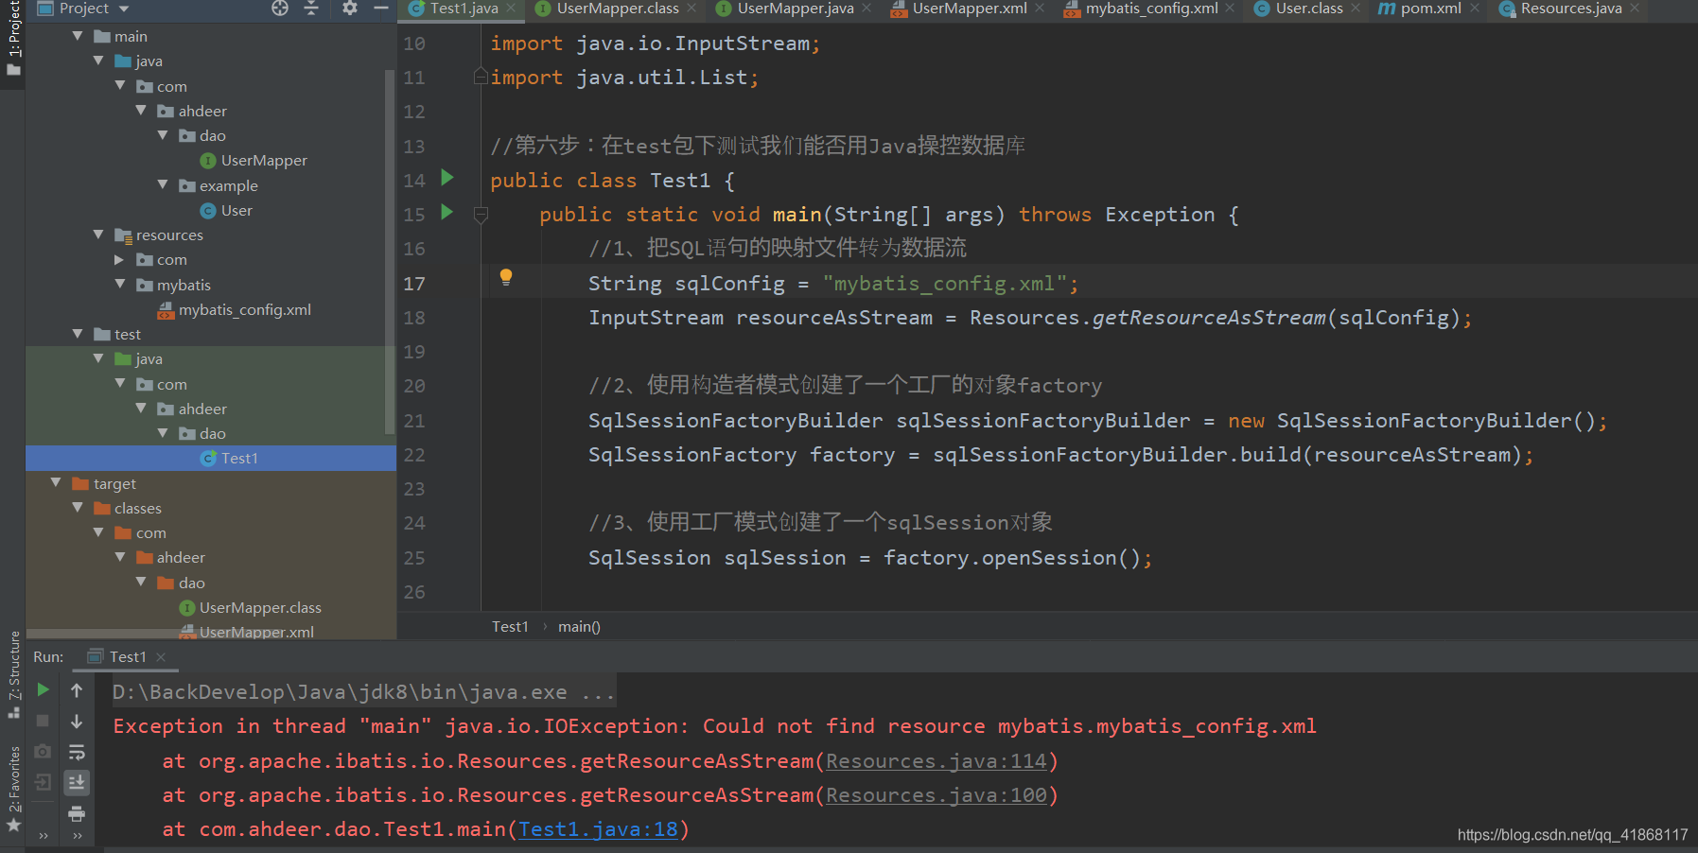Screen dimensions: 1698x853
Task: Open Project panel settings gear
Action: point(350,8)
